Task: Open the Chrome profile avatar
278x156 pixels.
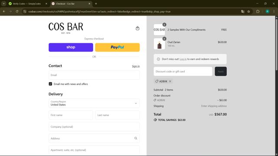Action: tap(268, 12)
